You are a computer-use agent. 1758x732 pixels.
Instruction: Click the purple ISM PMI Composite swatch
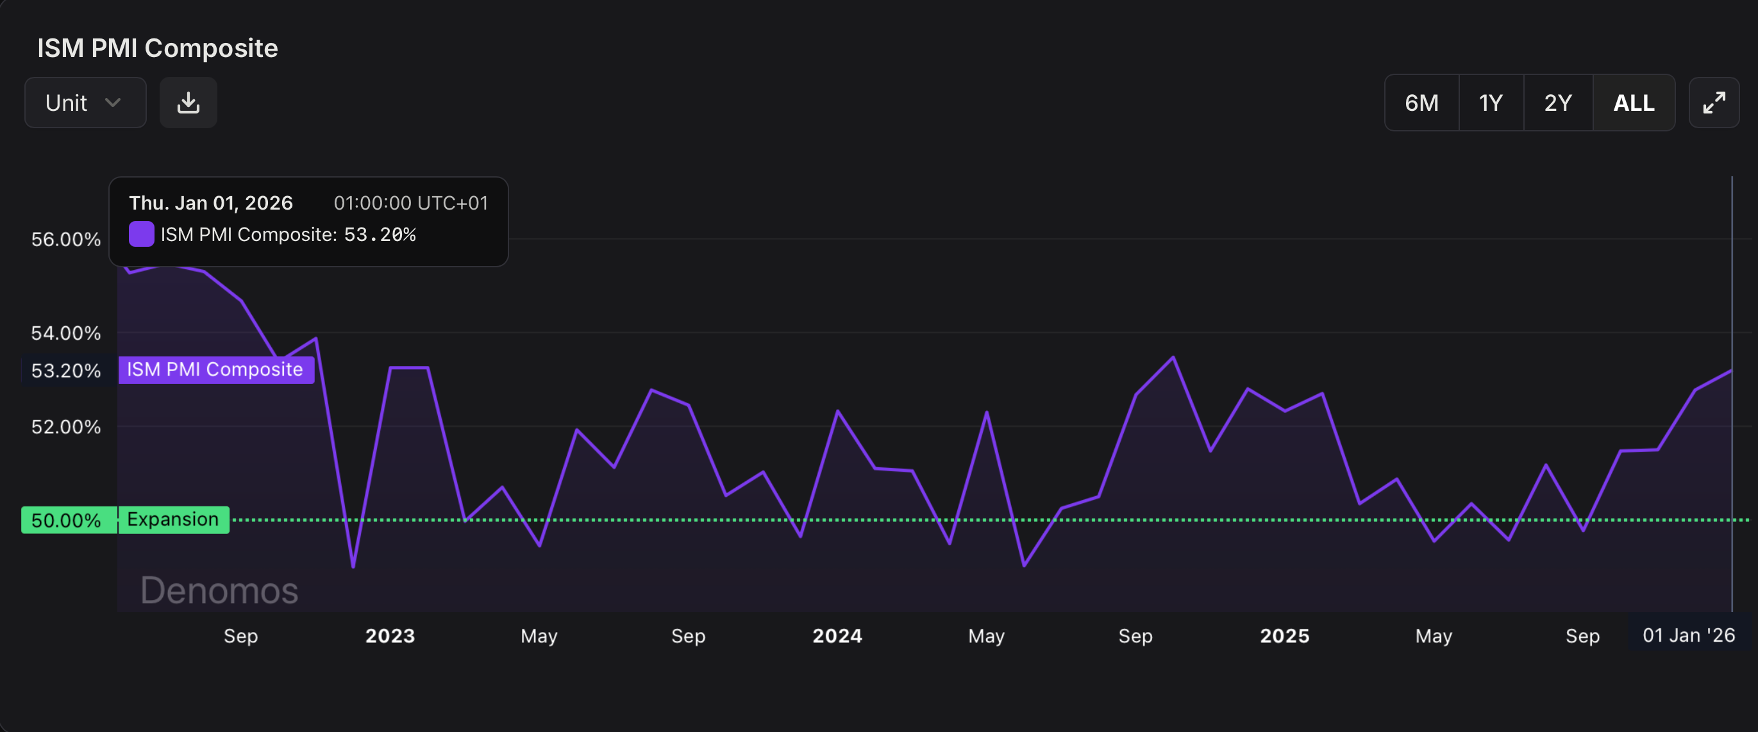point(141,234)
